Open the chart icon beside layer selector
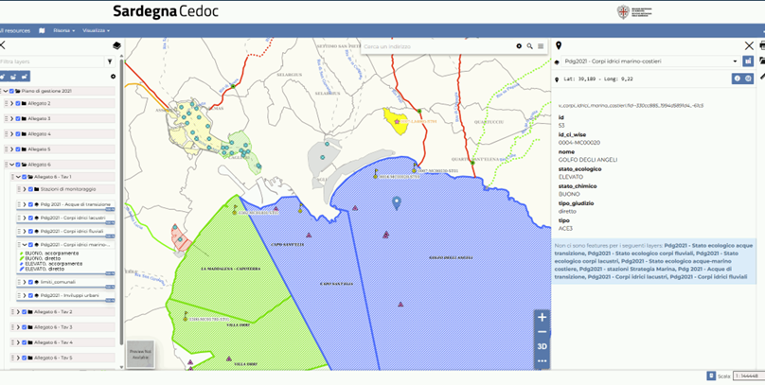 [748, 61]
